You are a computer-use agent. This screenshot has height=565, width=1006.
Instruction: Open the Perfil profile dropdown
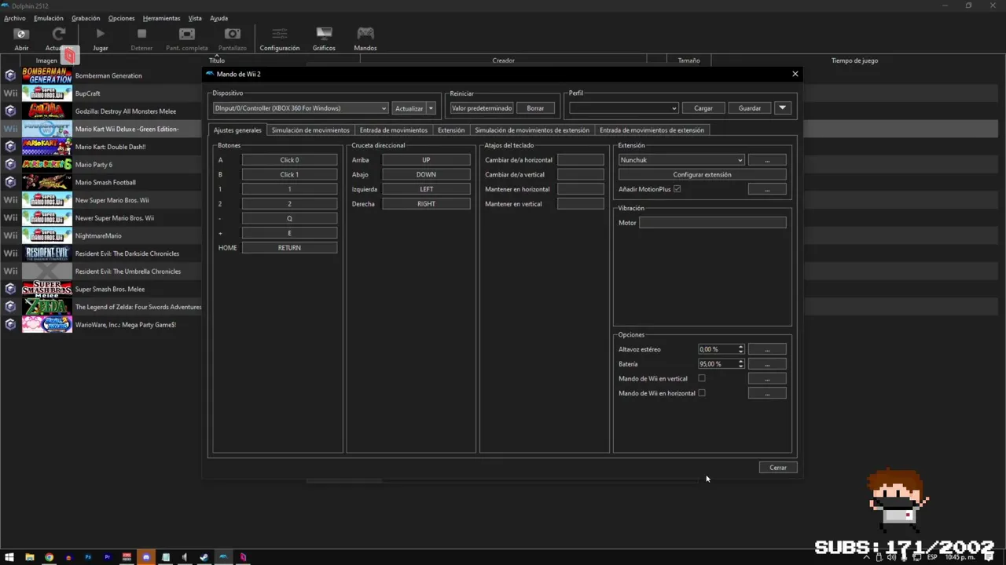(623, 108)
